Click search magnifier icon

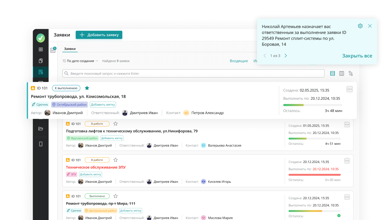tap(66, 73)
